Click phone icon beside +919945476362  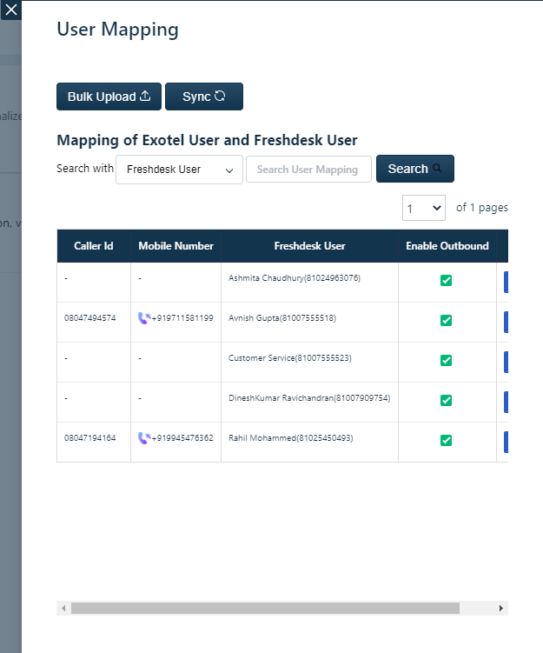pyautogui.click(x=144, y=438)
